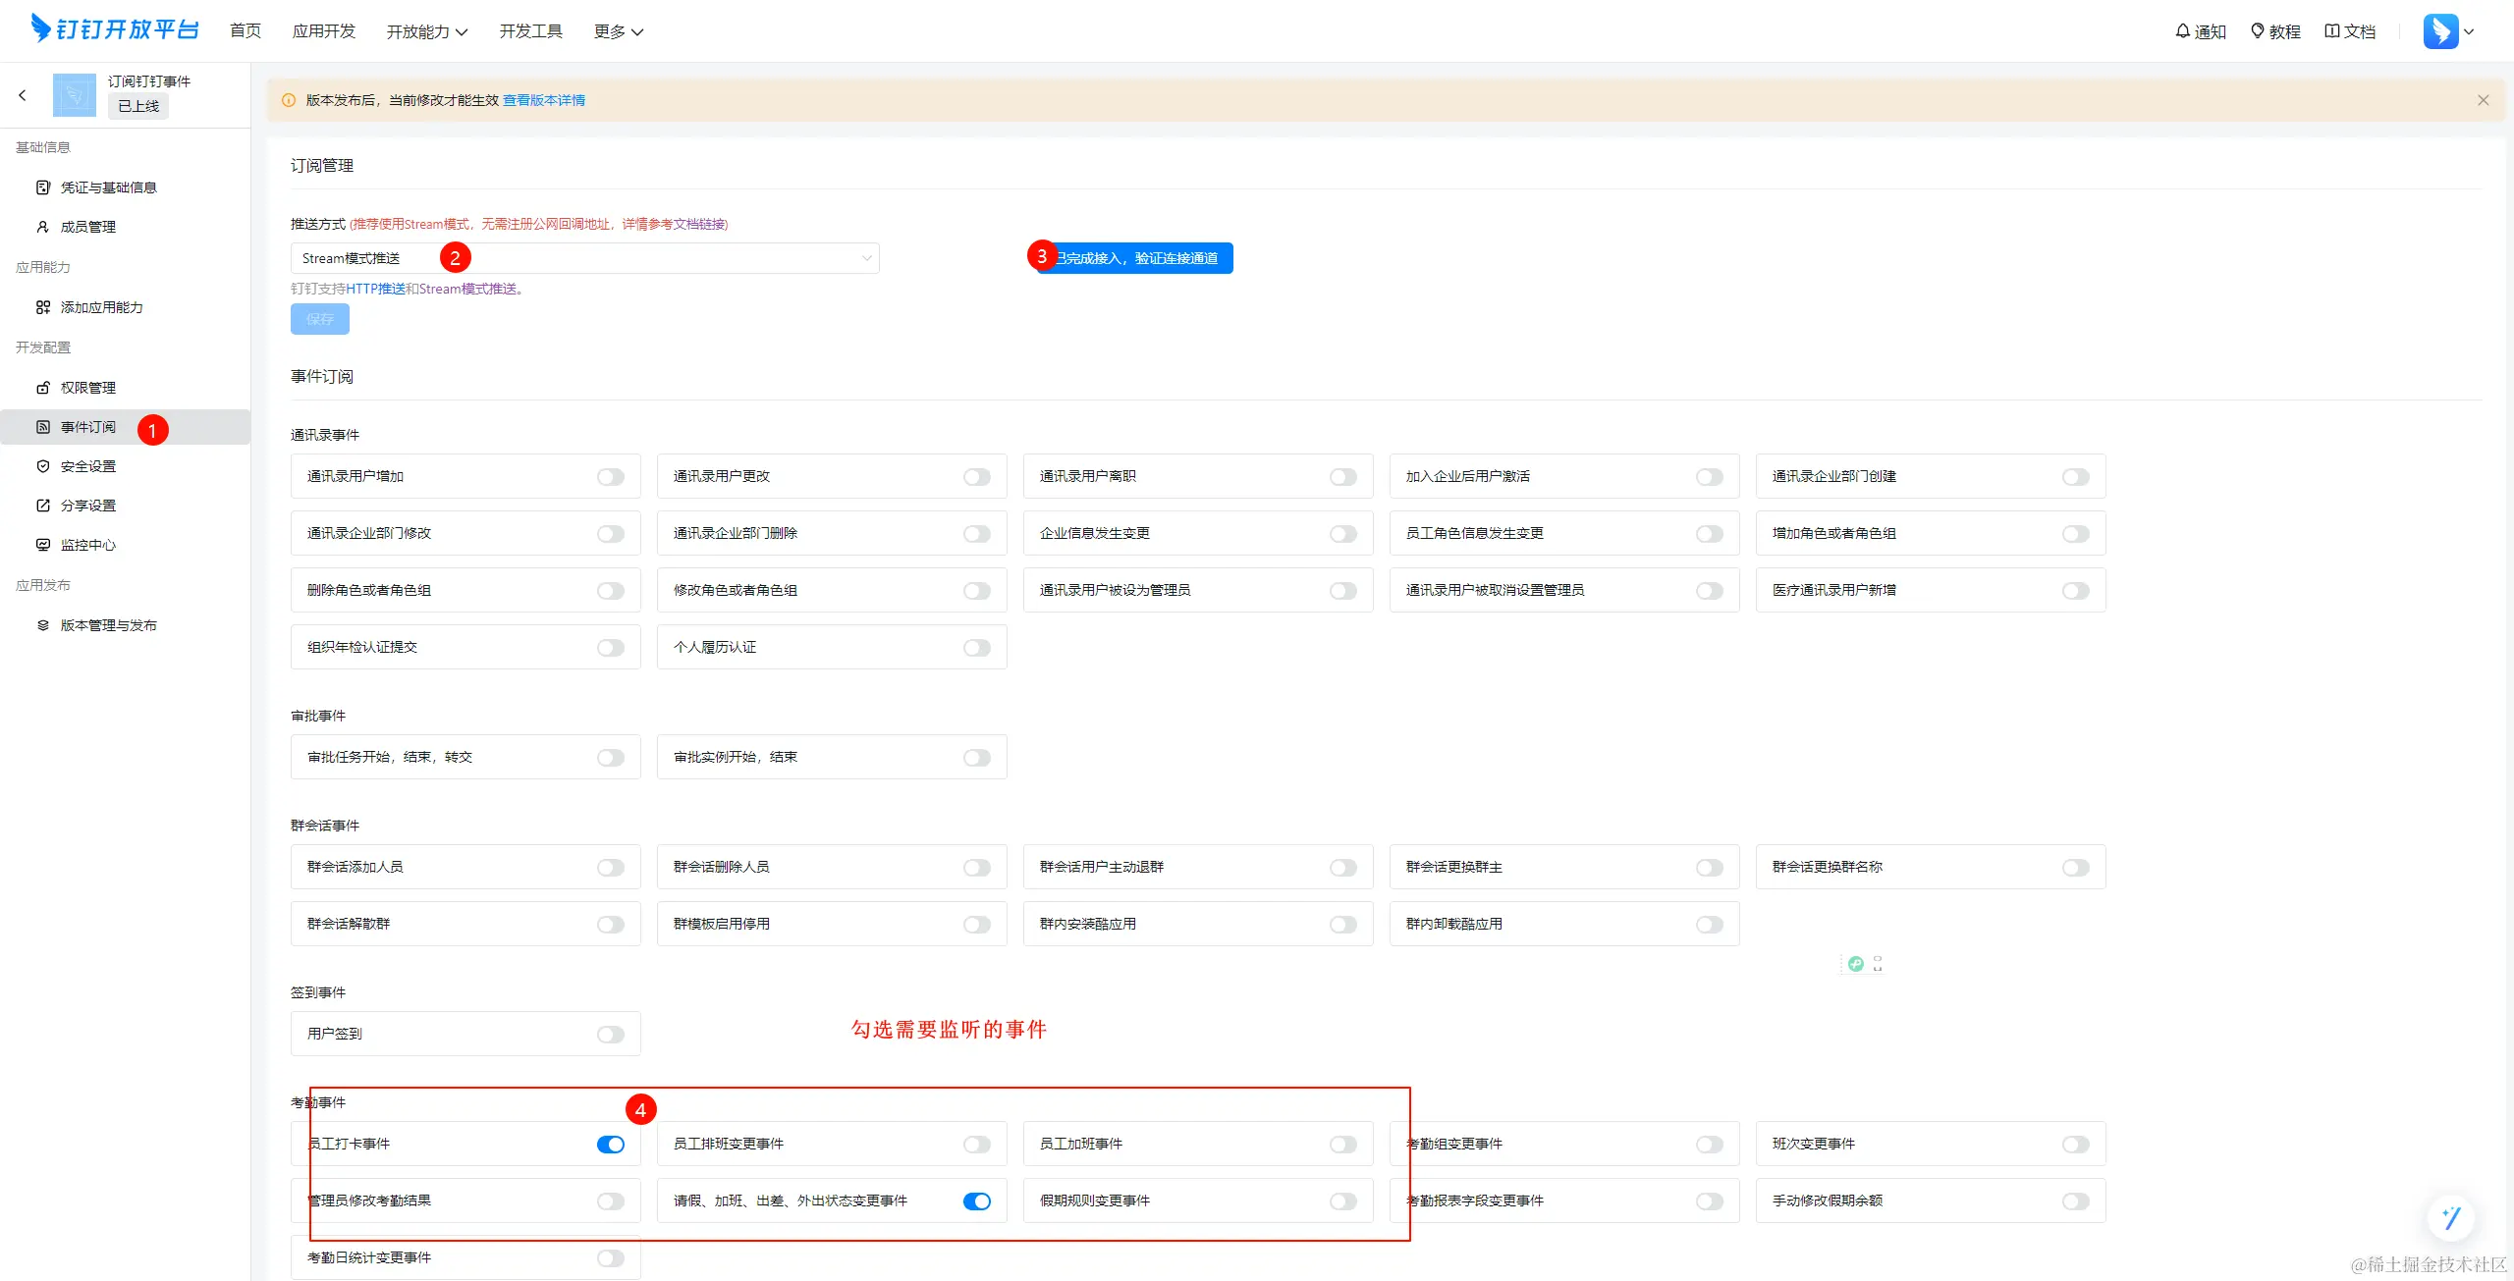Go to 应用开发 top tab
The height and width of the screenshot is (1281, 2514).
tap(323, 31)
